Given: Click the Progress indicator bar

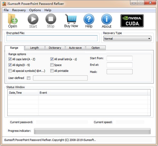Looking at the screenshot, I should click(92, 131).
